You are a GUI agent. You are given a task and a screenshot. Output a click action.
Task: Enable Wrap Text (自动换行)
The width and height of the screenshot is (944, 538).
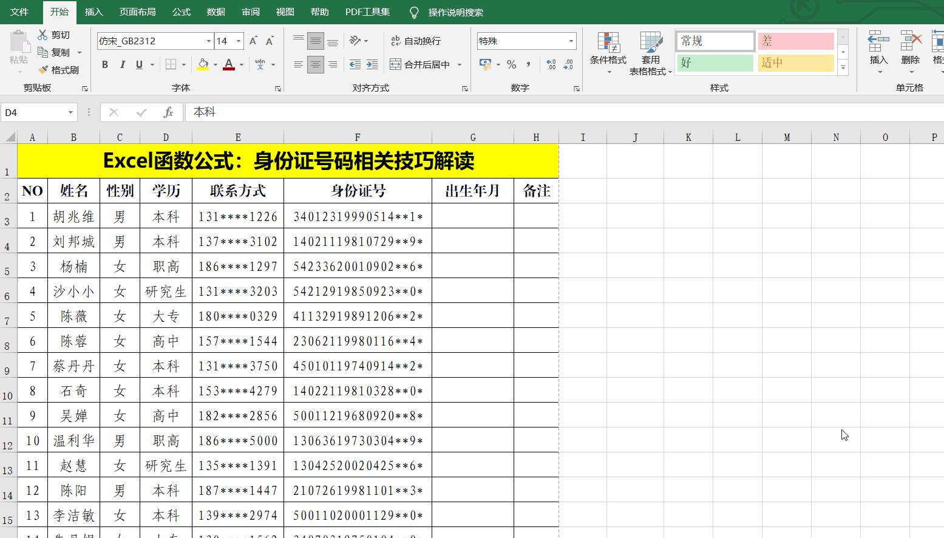[x=418, y=41]
